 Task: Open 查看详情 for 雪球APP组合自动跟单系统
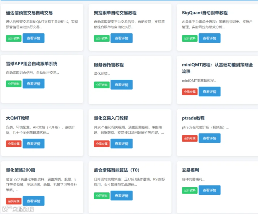pos(34,84)
